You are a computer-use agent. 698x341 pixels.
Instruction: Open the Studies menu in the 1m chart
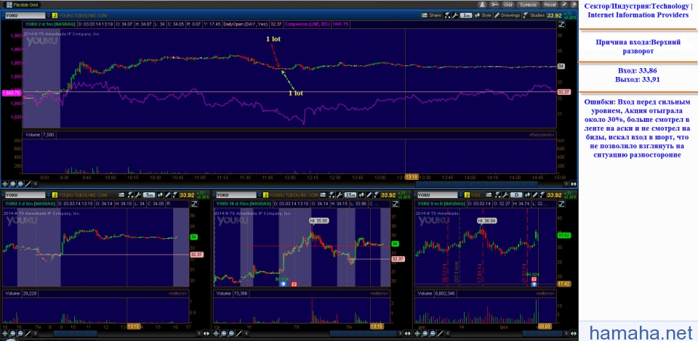click(x=534, y=15)
